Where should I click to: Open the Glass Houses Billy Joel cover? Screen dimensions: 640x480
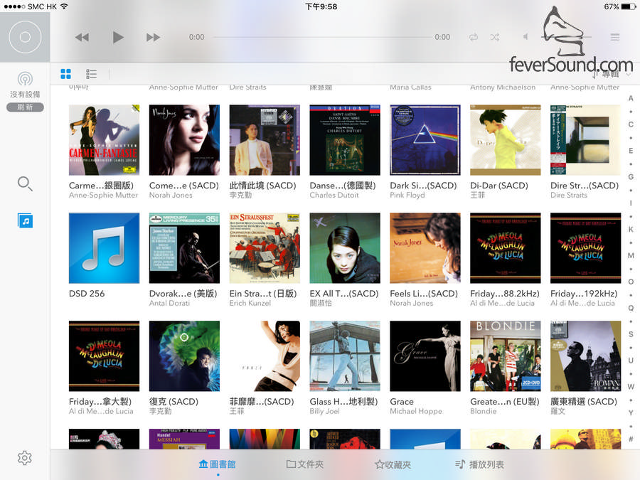point(345,356)
